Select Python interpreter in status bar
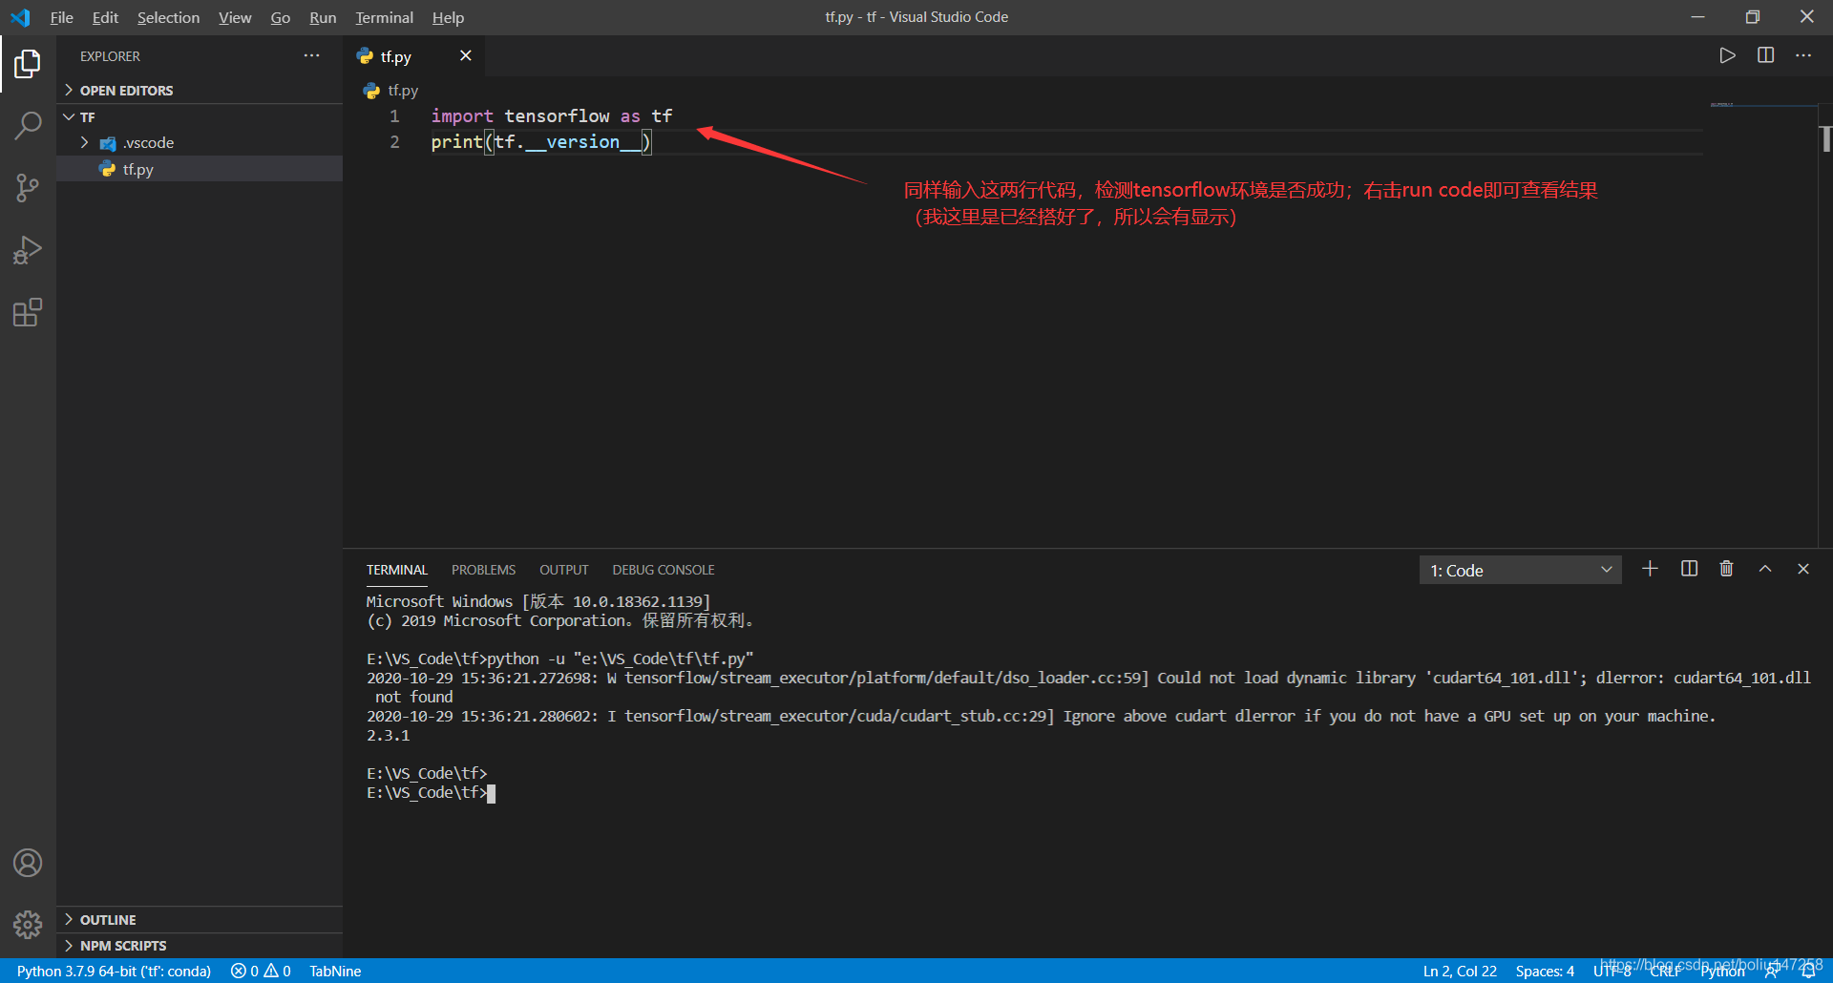This screenshot has height=983, width=1833. click(x=114, y=971)
